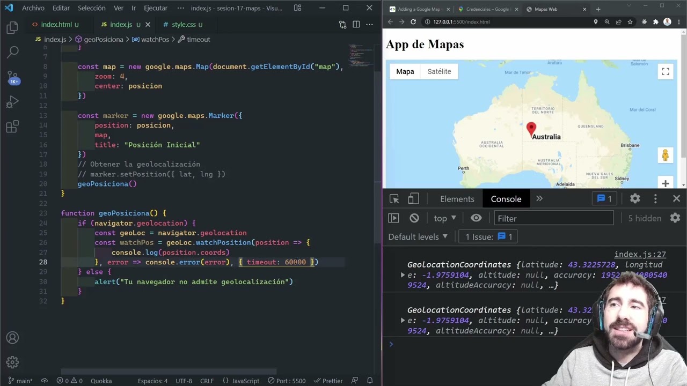Open editor More Actions ellipsis

pos(369,25)
